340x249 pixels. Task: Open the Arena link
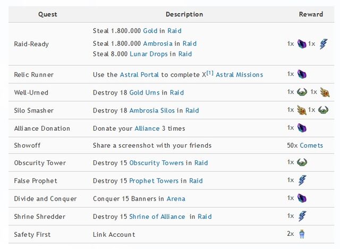[x=176, y=199]
